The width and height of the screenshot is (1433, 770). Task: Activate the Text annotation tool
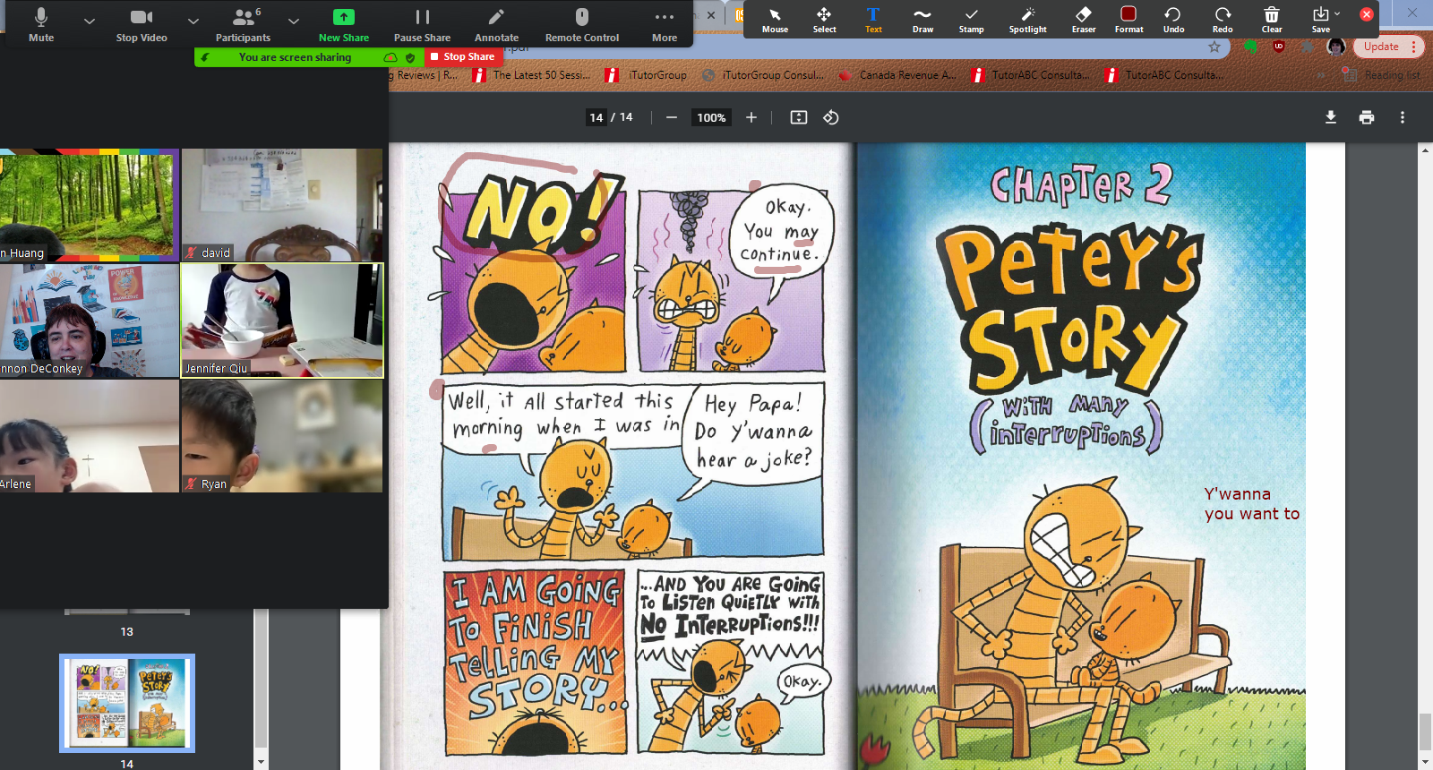873,20
